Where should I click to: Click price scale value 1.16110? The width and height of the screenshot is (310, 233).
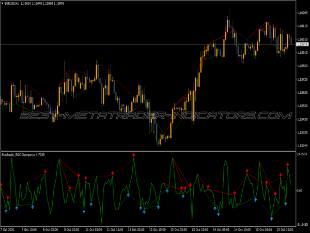tap(302, 26)
